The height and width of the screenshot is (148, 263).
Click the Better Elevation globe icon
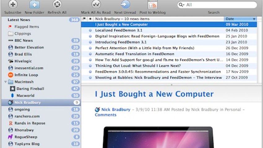tap(11, 47)
